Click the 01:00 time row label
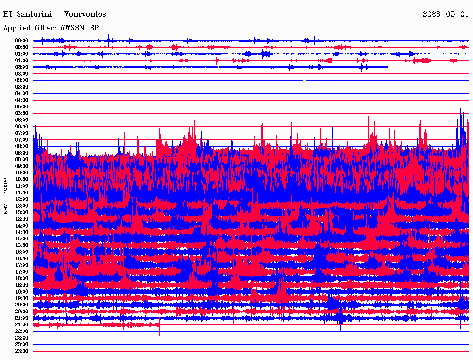Image resolution: width=473 pixels, height=360 pixels. click(x=22, y=54)
